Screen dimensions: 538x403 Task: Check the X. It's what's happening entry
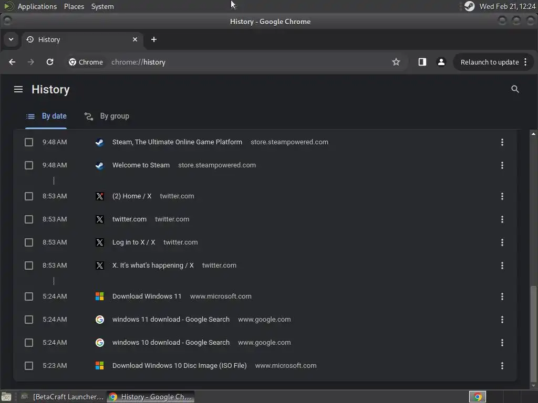(29, 266)
